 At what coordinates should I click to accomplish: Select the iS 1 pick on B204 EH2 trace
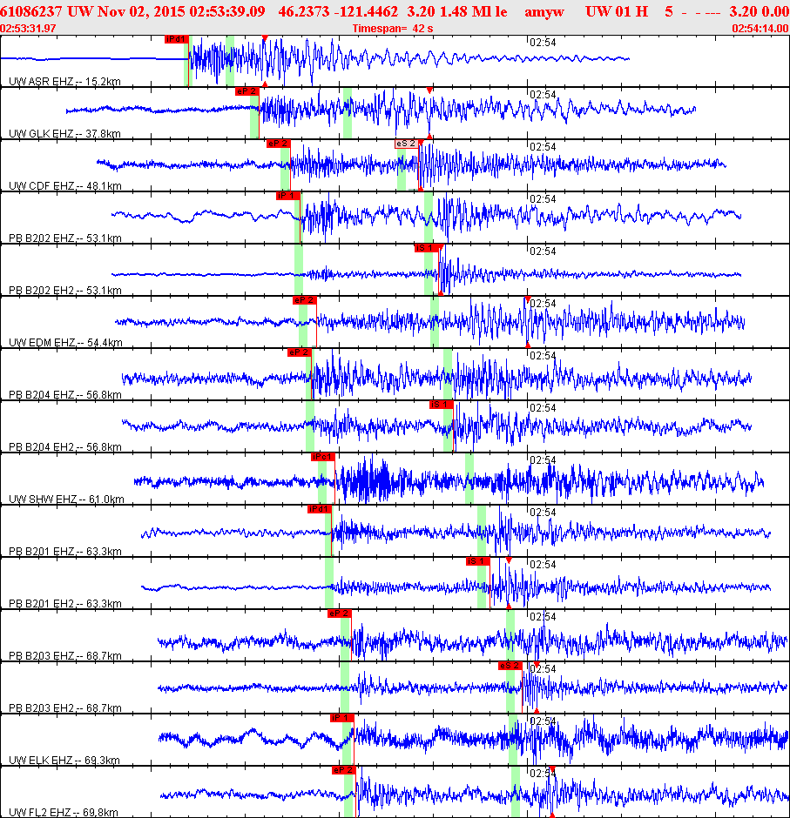click(x=442, y=405)
